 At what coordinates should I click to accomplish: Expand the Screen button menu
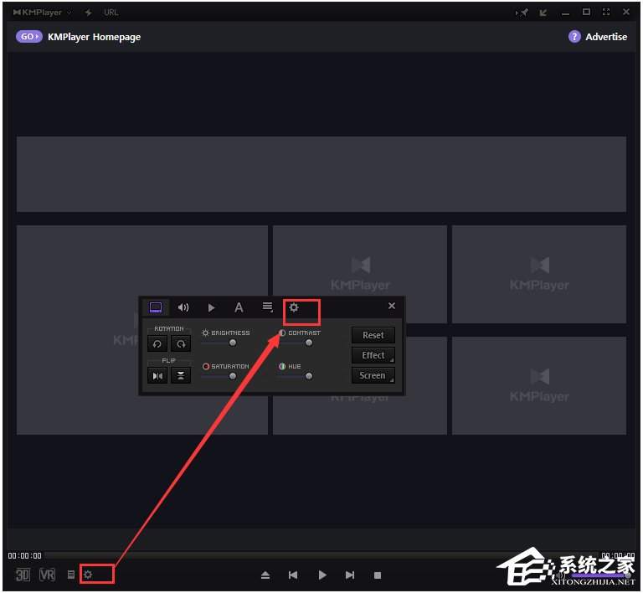(373, 375)
